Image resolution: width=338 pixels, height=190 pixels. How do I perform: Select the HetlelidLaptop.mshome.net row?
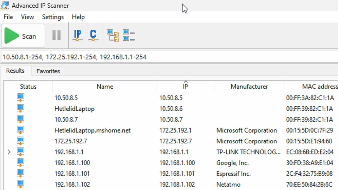pos(92,130)
